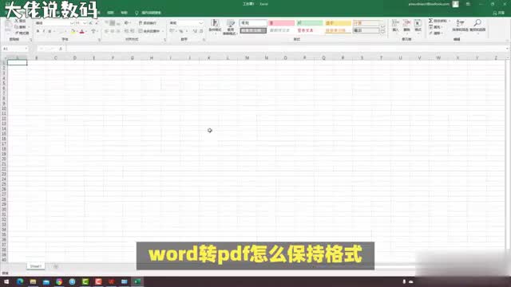
Task: Select cell A1 in the grid
Action: pyautogui.click(x=18, y=63)
